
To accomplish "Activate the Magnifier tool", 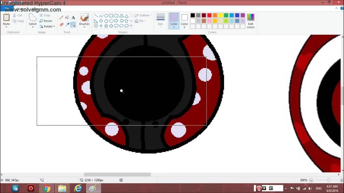I will 73,25.
